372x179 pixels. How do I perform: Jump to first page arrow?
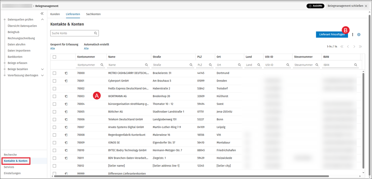[342, 47]
